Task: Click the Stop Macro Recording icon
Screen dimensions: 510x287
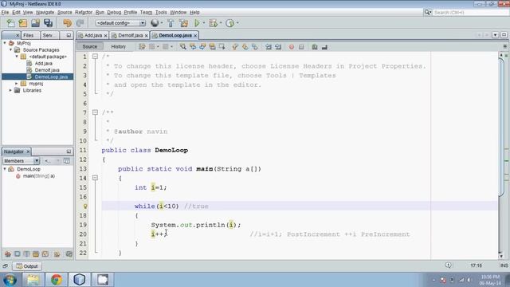Action: coord(301,47)
